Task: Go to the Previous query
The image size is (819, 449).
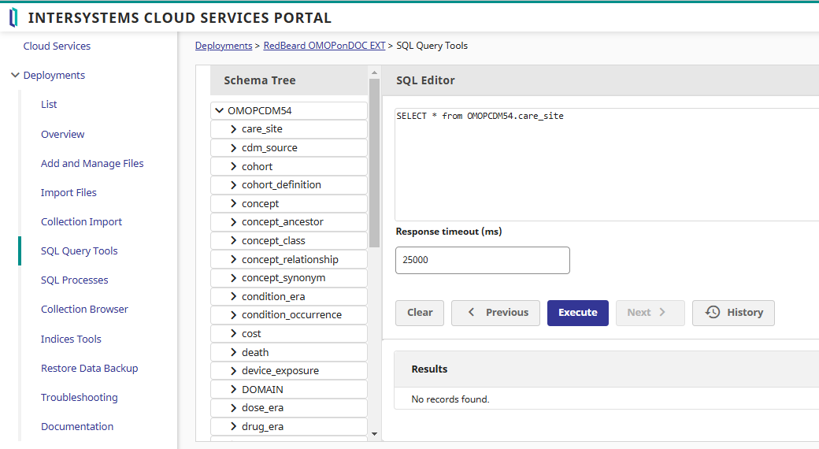Action: pos(495,313)
